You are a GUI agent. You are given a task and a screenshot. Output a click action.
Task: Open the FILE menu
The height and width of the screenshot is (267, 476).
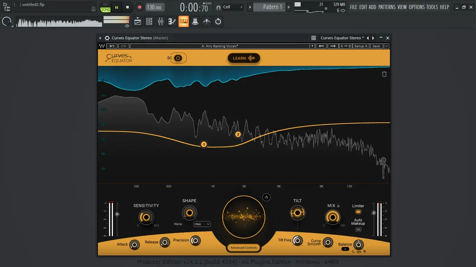coord(354,7)
